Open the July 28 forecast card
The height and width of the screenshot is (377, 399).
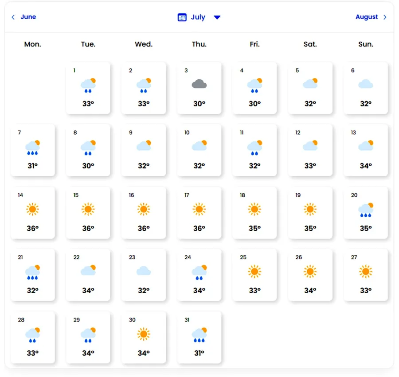pos(33,337)
